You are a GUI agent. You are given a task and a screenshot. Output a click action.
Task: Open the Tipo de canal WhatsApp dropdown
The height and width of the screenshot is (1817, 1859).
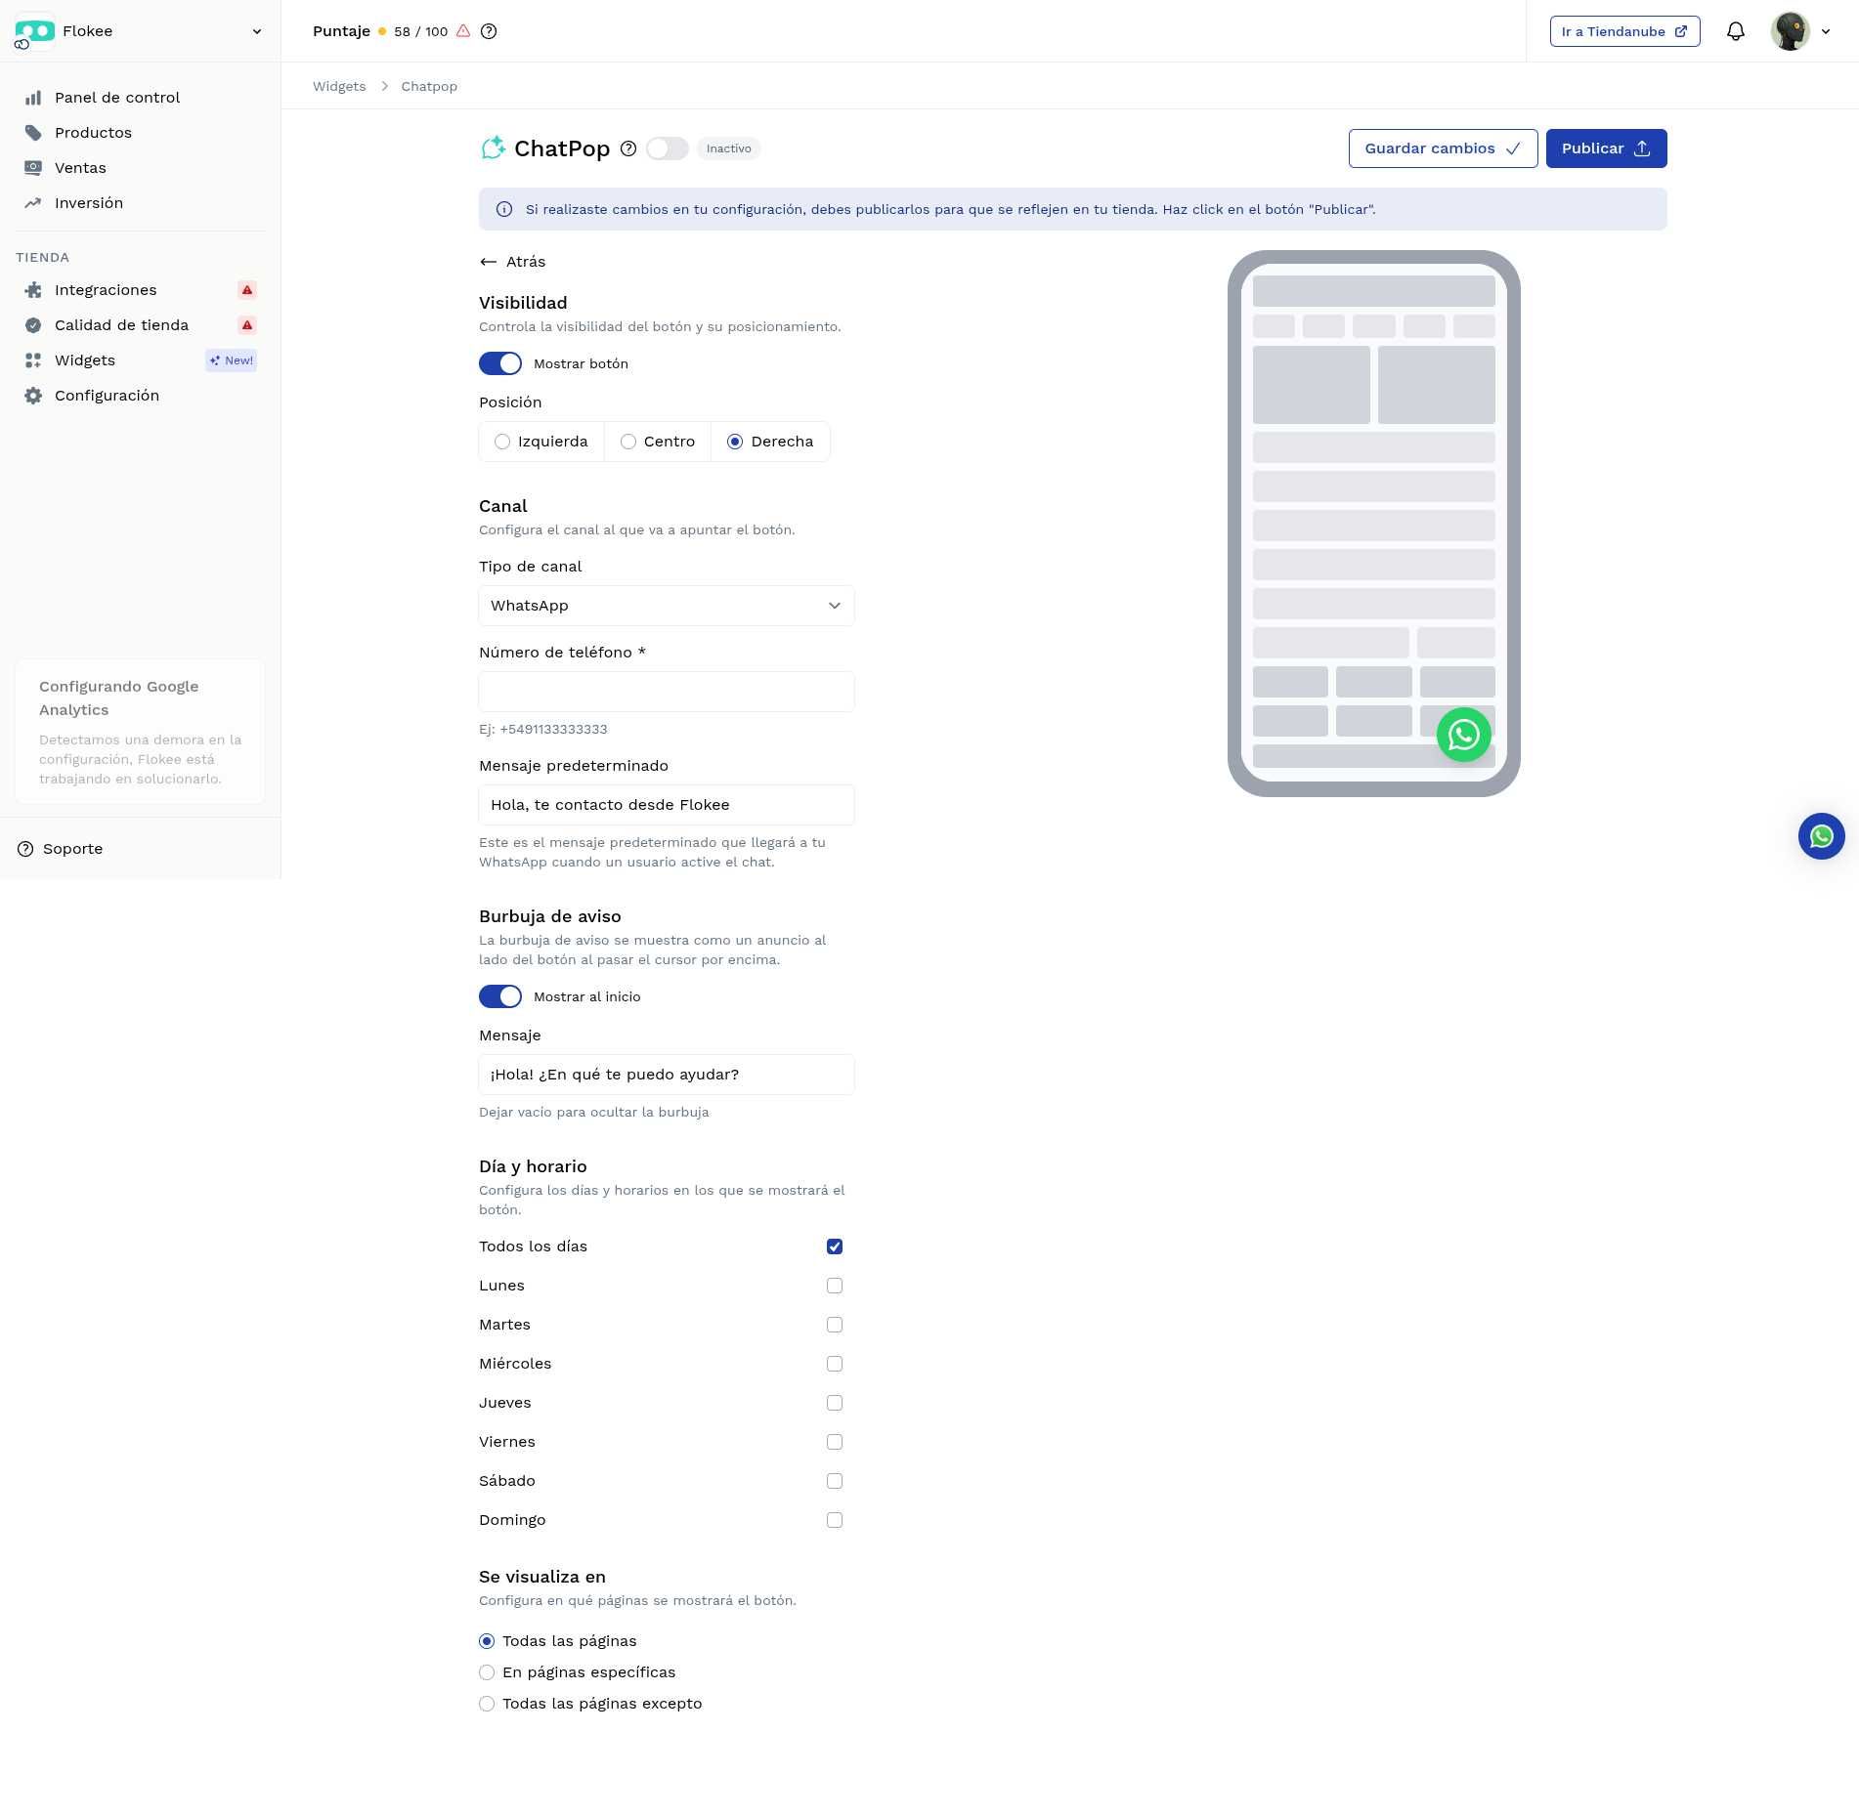[x=666, y=606]
